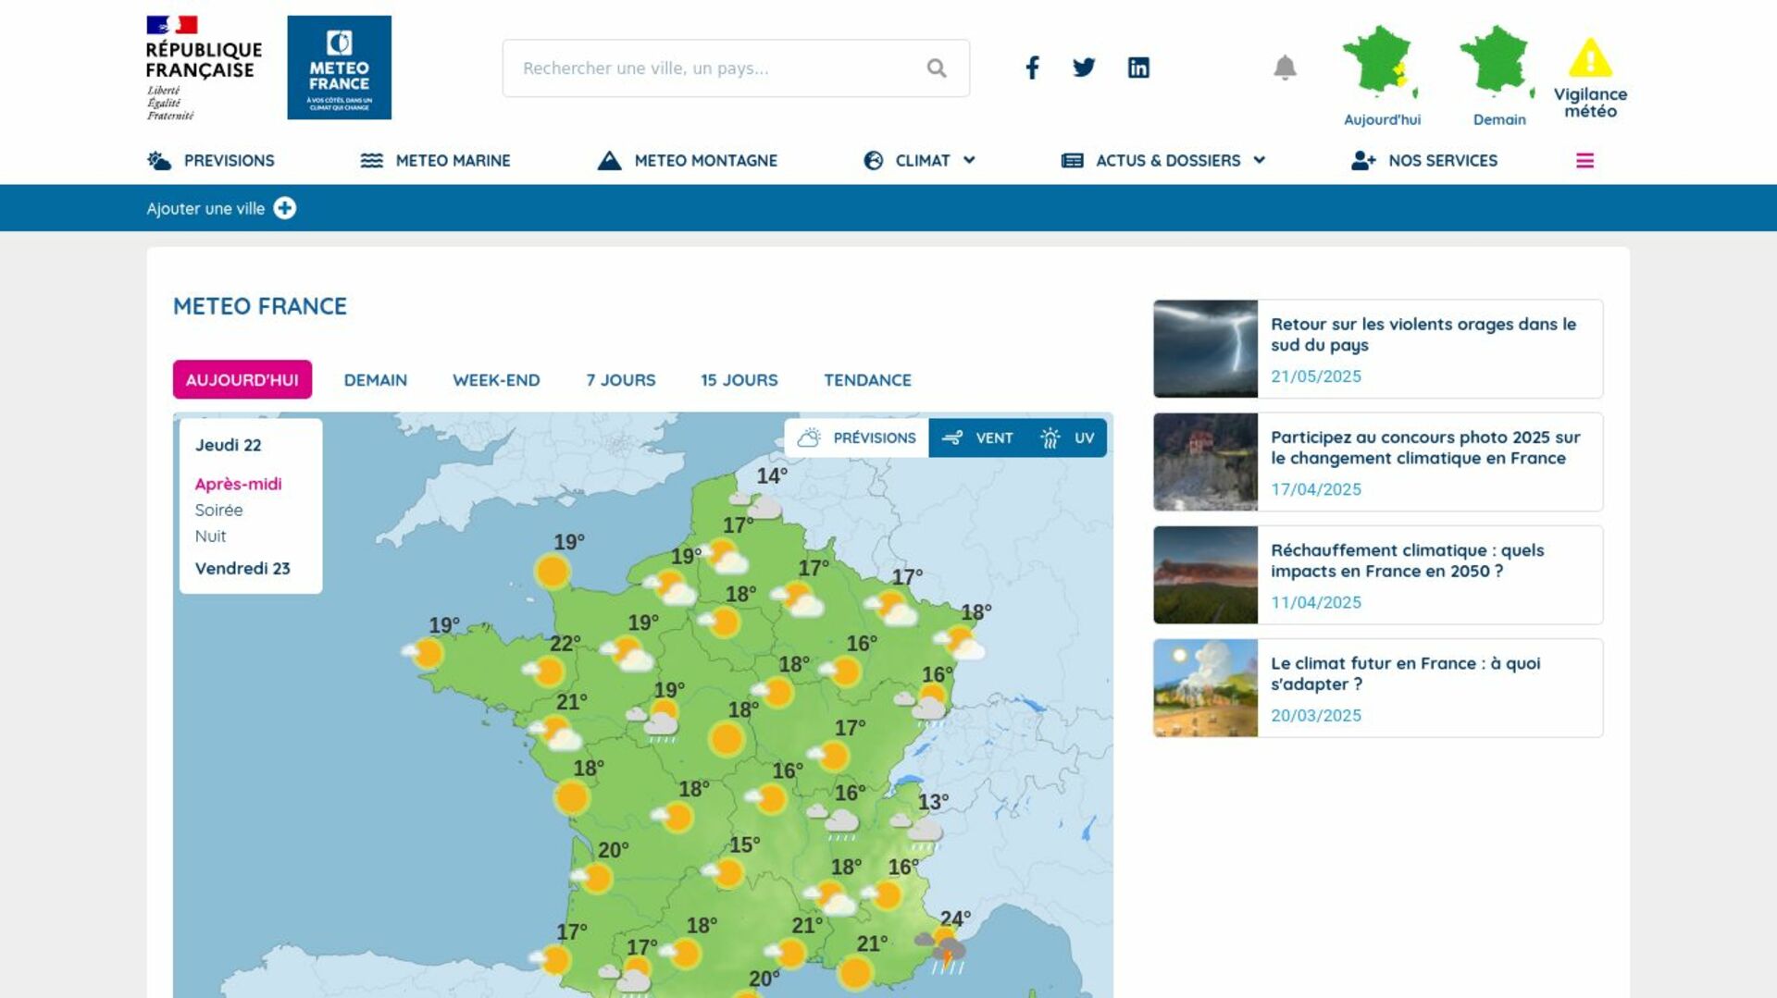Open the Demain forecast tab
1777x998 pixels.
pyautogui.click(x=375, y=379)
